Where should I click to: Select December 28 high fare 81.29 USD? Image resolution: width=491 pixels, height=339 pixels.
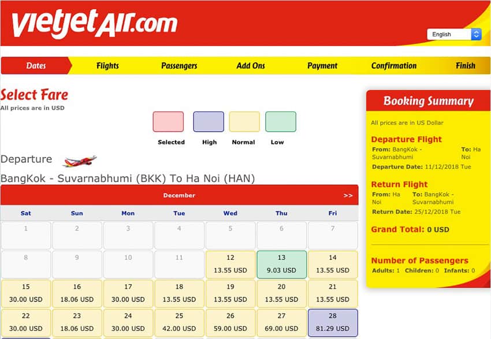click(333, 322)
